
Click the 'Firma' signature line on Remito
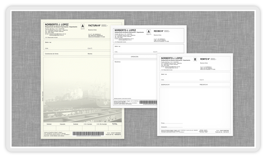(172, 123)
